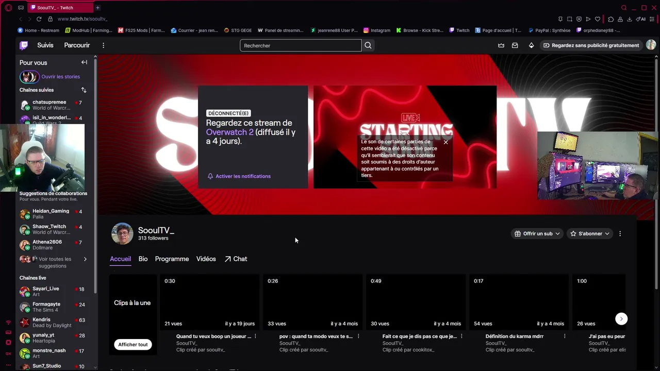Sort followed channels with arrows icon
The width and height of the screenshot is (660, 371).
pyautogui.click(x=84, y=90)
